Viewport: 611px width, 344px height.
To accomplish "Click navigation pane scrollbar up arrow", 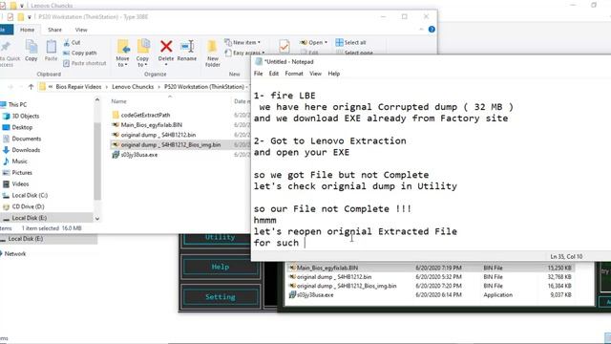I will coord(97,99).
